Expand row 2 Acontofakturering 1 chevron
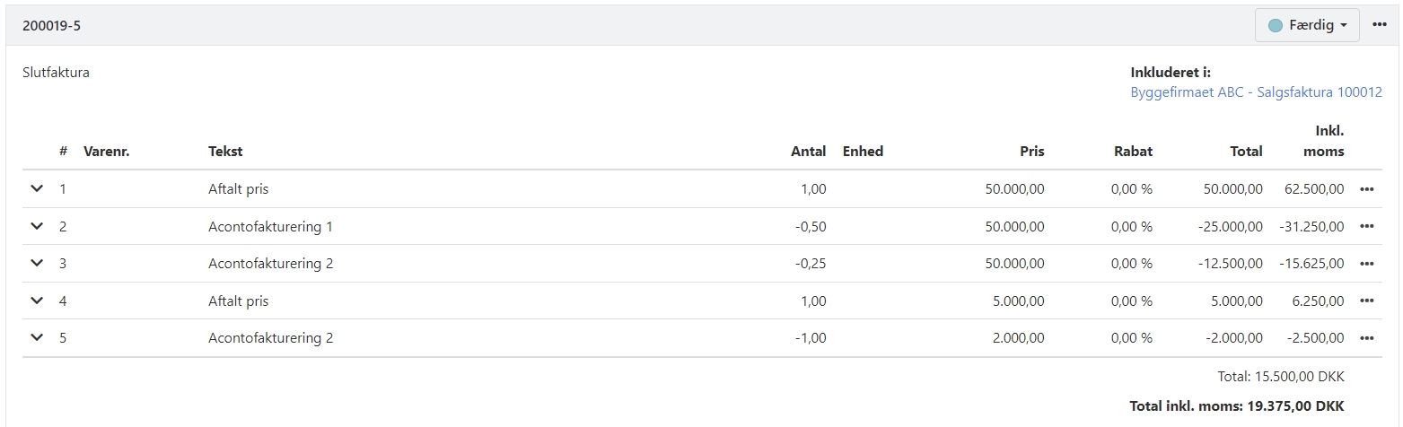This screenshot has width=1403, height=427. [x=37, y=227]
